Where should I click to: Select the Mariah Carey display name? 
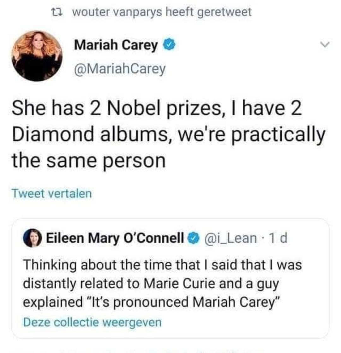pyautogui.click(x=116, y=45)
